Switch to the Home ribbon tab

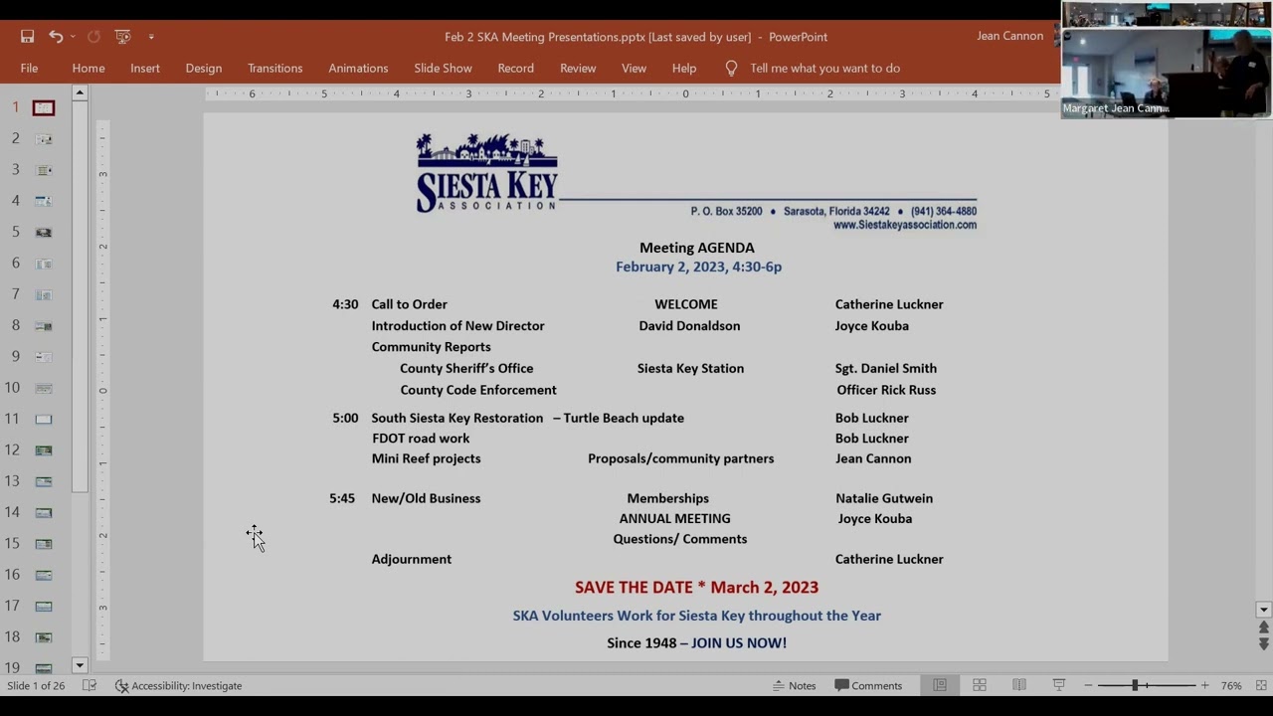89,69
